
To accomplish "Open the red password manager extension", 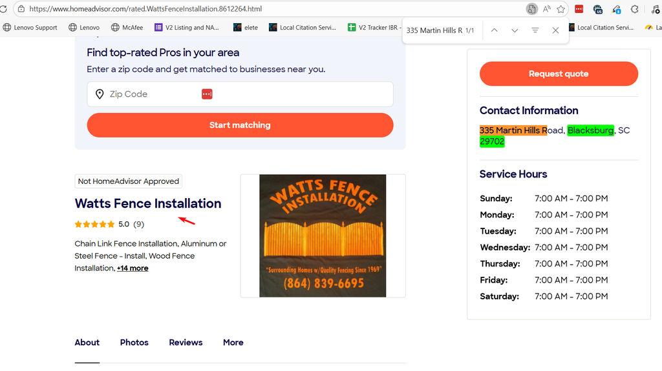I will 579,9.
